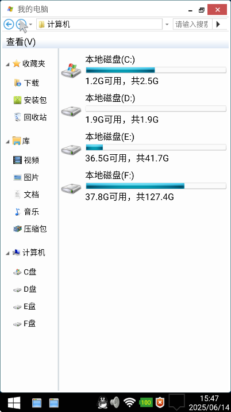
Task: Click the back navigation arrow button
Action: 9,24
